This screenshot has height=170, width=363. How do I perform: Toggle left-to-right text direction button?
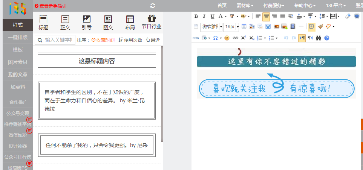point(302,38)
